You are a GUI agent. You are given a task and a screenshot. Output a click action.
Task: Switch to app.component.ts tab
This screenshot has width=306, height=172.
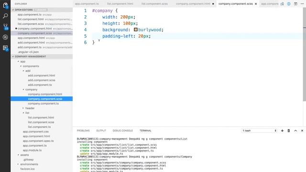click(x=87, y=4)
